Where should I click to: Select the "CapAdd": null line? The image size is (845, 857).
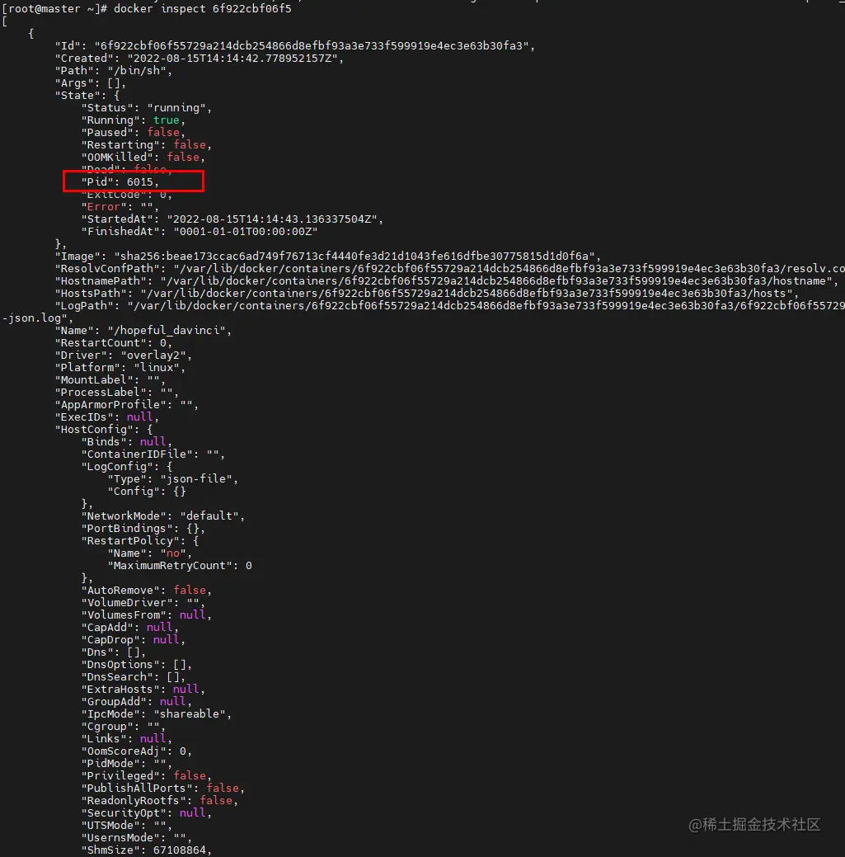pyautogui.click(x=130, y=628)
